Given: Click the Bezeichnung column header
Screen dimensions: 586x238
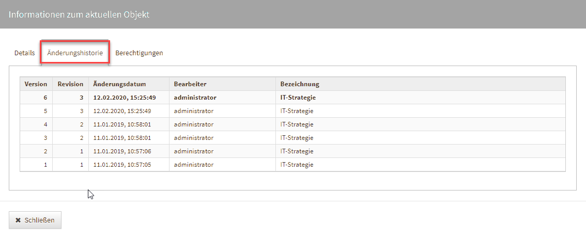Looking at the screenshot, I should pos(300,84).
